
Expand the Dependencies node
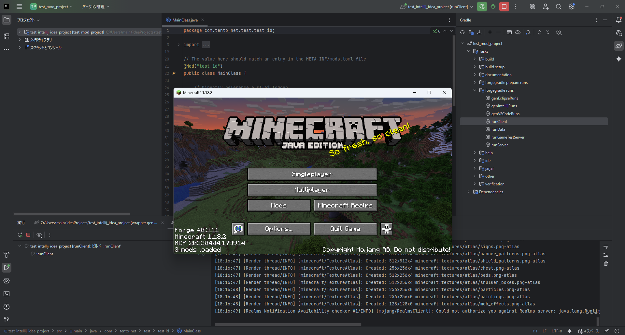pyautogui.click(x=468, y=192)
